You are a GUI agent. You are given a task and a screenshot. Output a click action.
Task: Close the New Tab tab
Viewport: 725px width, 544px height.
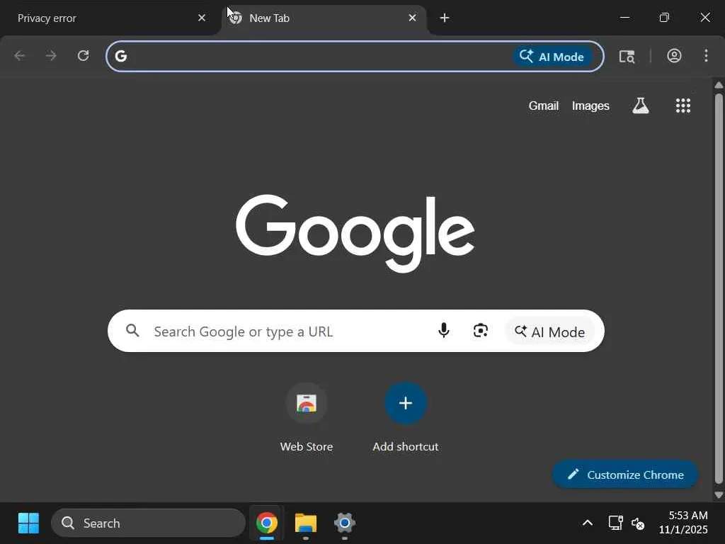click(413, 18)
